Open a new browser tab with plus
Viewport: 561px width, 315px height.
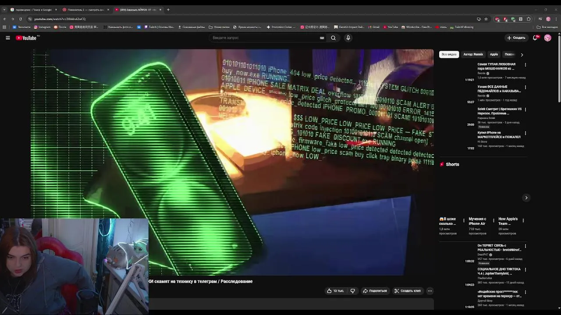tap(168, 10)
